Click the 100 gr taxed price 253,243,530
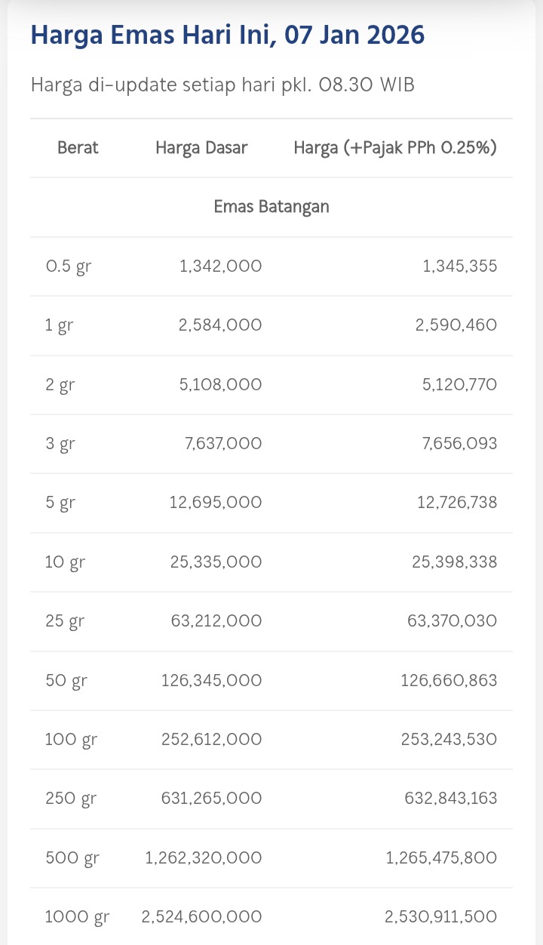The width and height of the screenshot is (543, 945). click(449, 740)
